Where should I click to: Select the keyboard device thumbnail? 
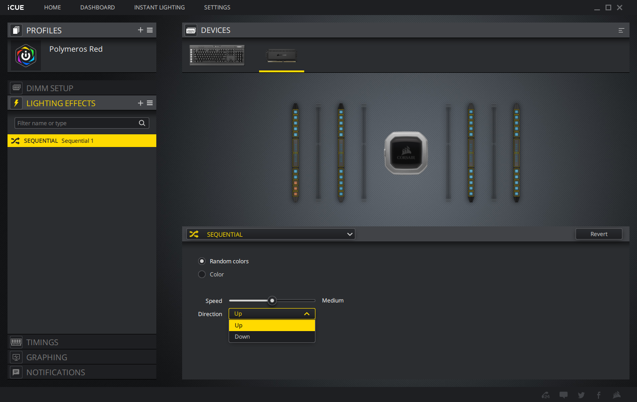point(217,55)
